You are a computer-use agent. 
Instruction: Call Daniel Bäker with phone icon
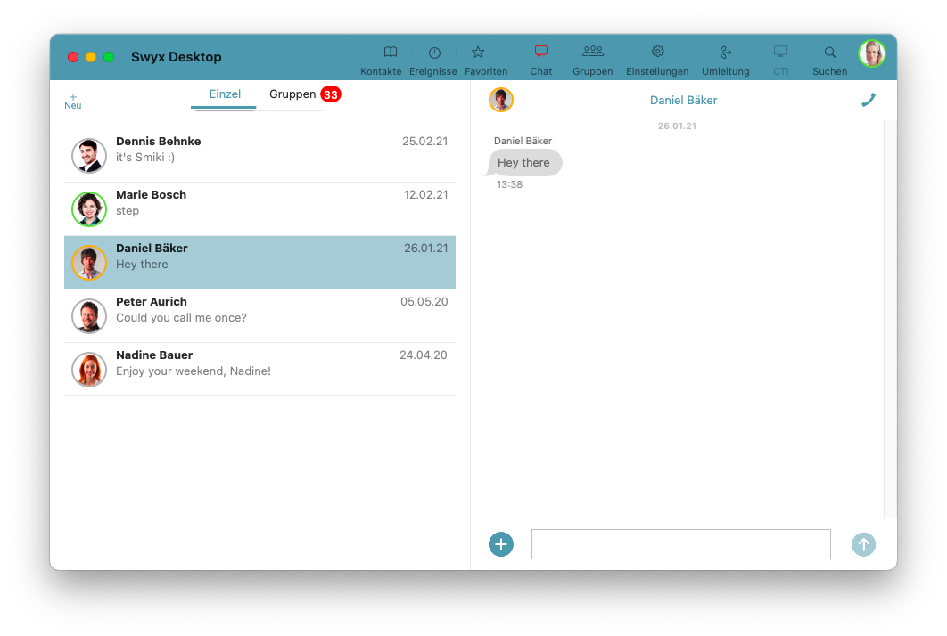(x=869, y=100)
